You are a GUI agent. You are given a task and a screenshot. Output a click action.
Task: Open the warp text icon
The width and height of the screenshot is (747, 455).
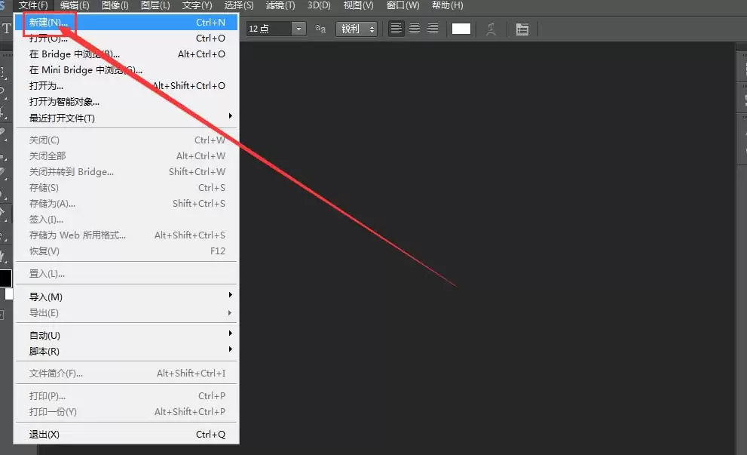pos(491,29)
